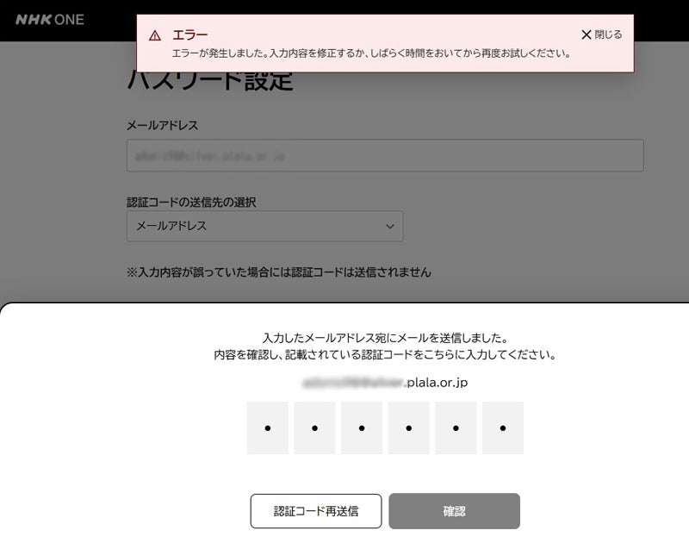Click the パスワード設定 page heading
Screen dimensions: 689x543
[x=210, y=83]
